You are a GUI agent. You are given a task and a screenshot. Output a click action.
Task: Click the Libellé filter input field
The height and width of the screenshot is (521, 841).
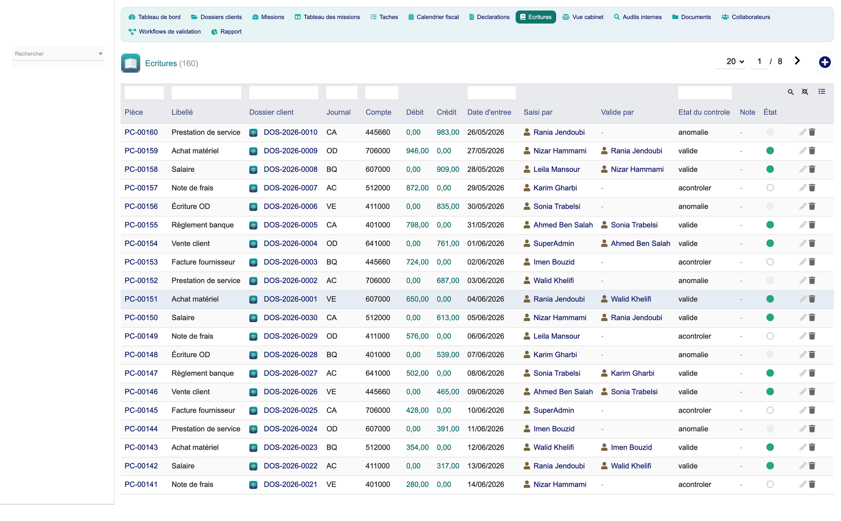click(x=206, y=93)
